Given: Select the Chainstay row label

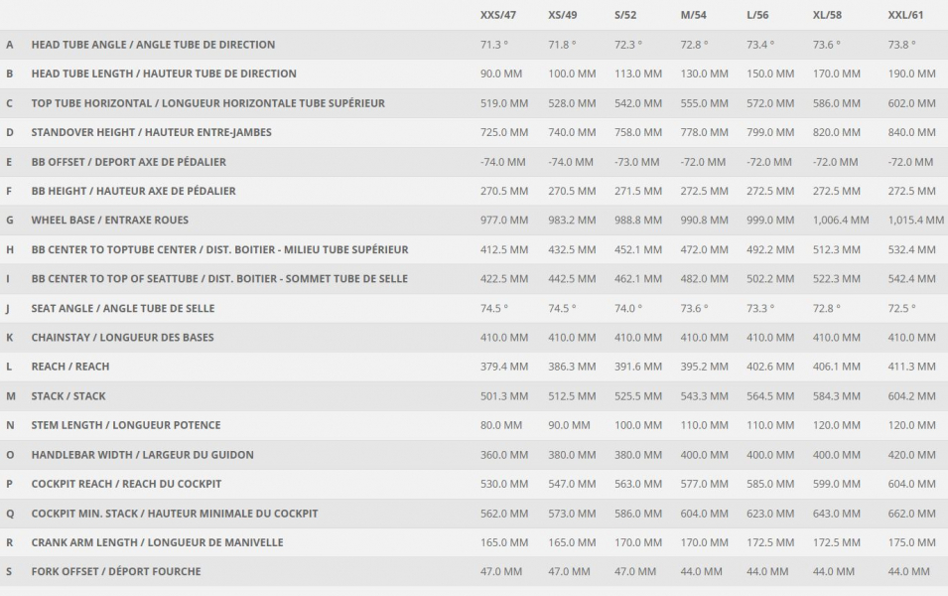Looking at the screenshot, I should (123, 338).
